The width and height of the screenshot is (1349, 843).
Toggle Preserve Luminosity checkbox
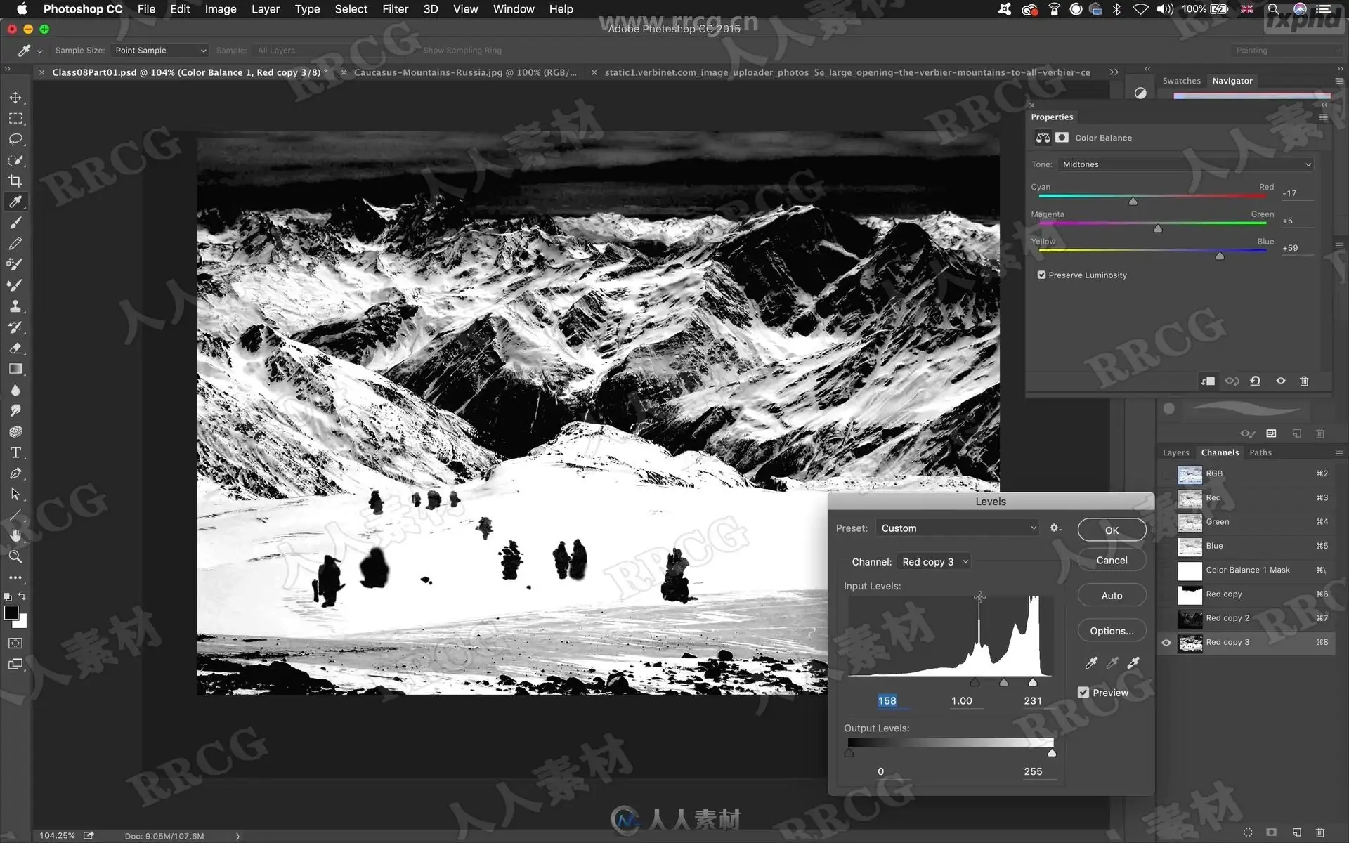(1041, 275)
